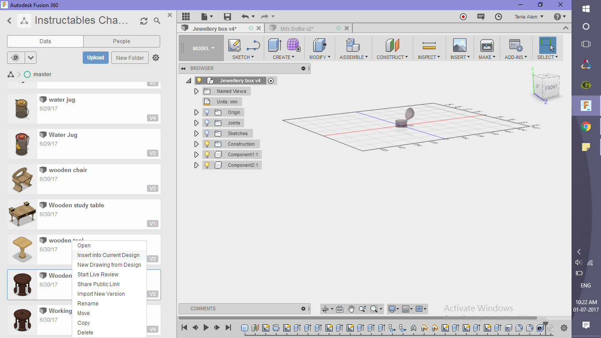Select the Pan hand tool

click(x=351, y=309)
